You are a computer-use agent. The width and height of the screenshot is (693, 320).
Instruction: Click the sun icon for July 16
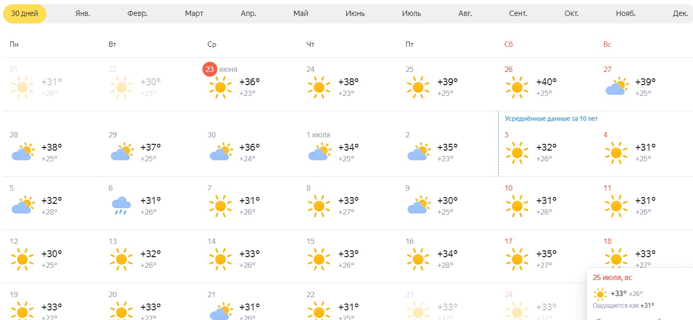[x=418, y=259]
